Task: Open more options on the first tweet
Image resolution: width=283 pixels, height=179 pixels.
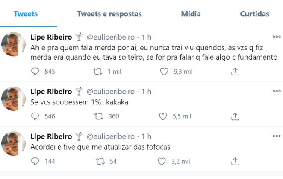Action: (277, 36)
